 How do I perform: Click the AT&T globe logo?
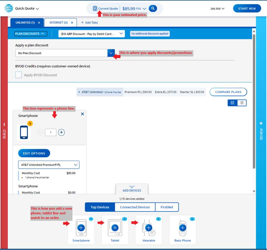(9, 8)
